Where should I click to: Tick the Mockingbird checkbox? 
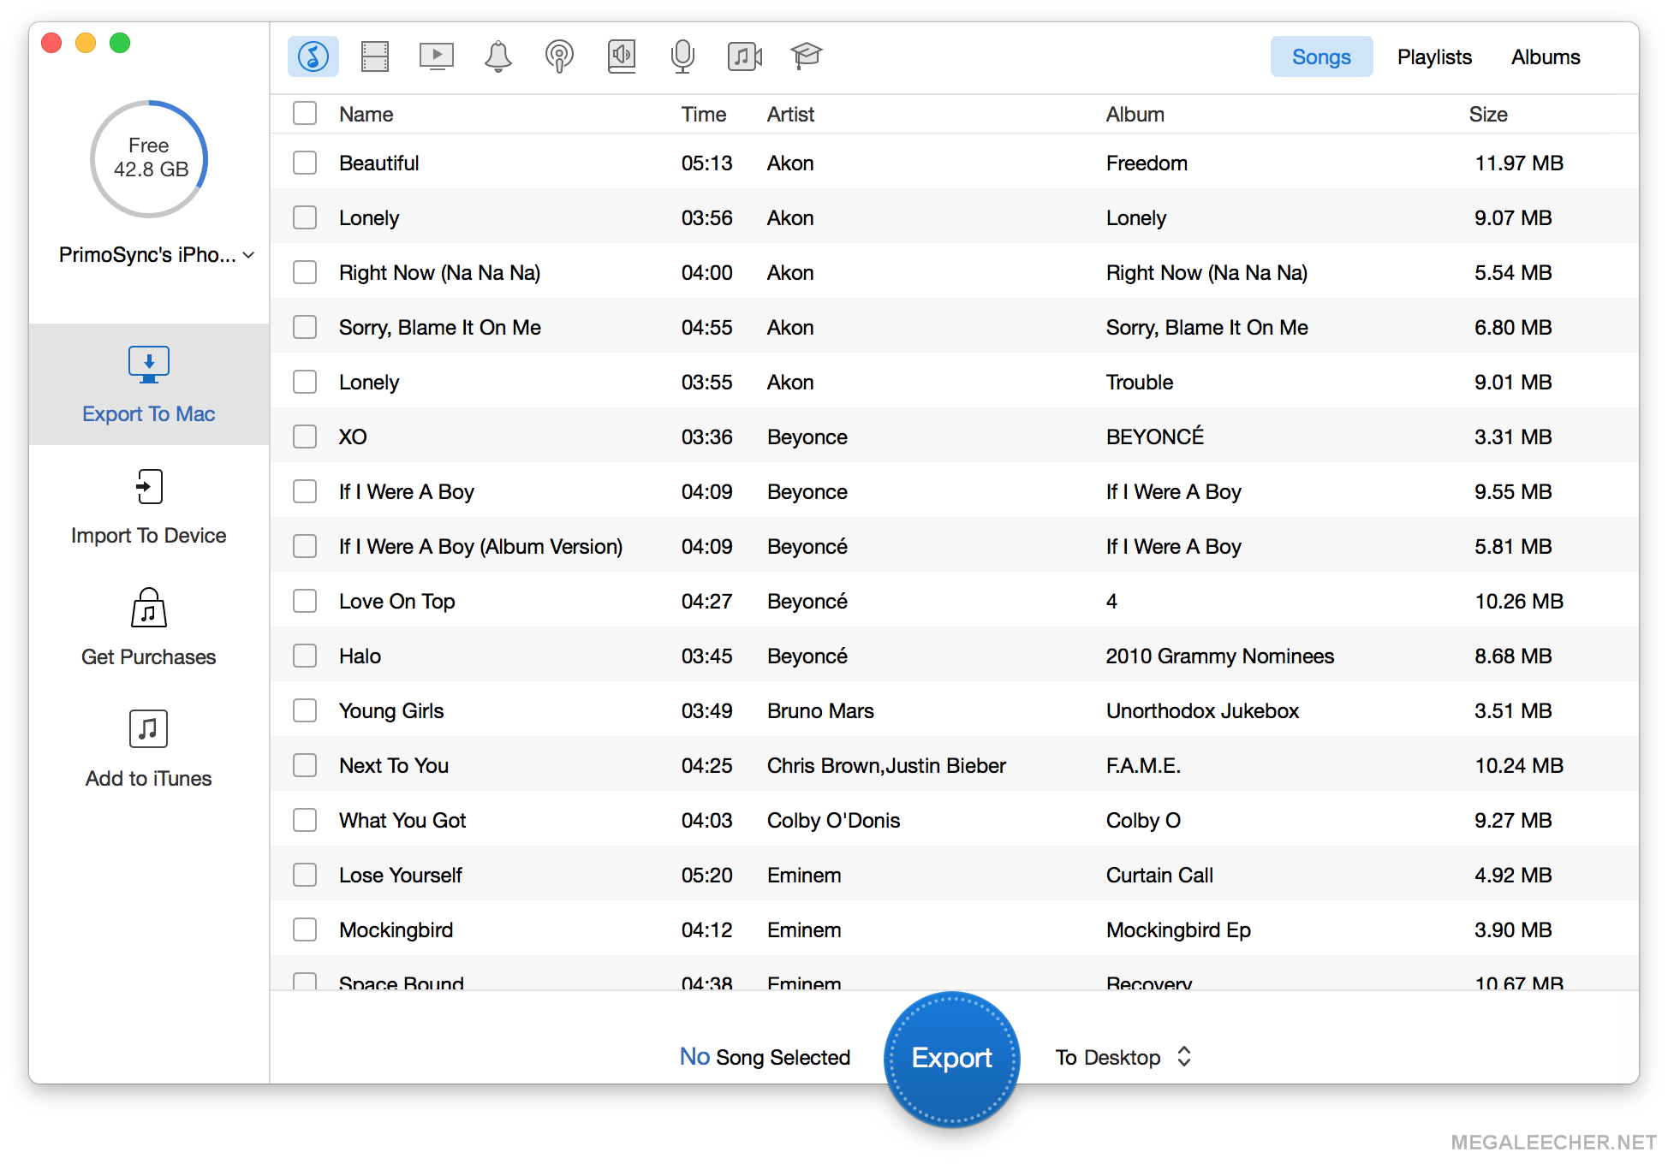(305, 929)
